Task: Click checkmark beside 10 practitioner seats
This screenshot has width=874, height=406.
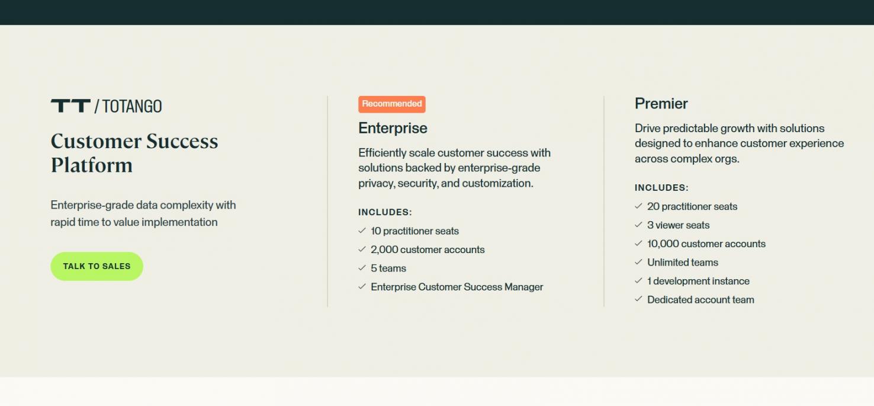Action: (x=362, y=231)
